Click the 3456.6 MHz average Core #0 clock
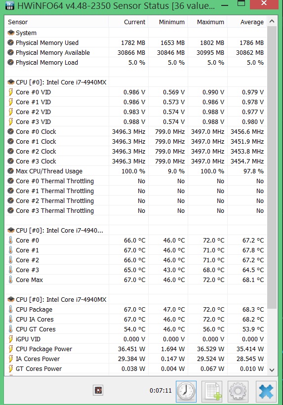Viewport: 283px width, 405px height. (247, 132)
